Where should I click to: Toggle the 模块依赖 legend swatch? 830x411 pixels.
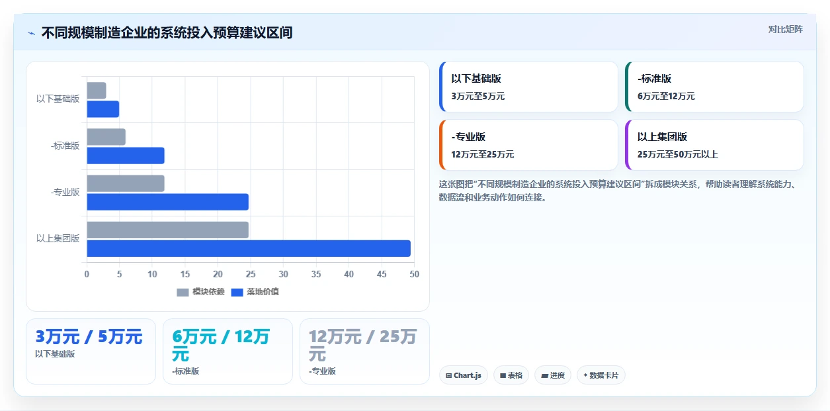(183, 292)
